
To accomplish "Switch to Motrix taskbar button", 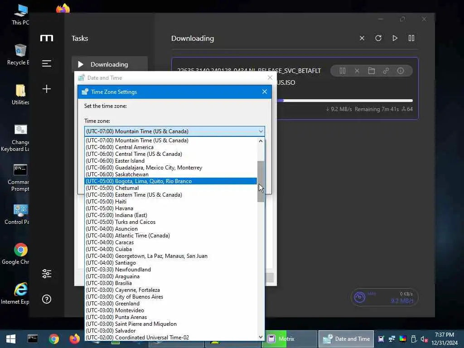I will click(x=290, y=339).
